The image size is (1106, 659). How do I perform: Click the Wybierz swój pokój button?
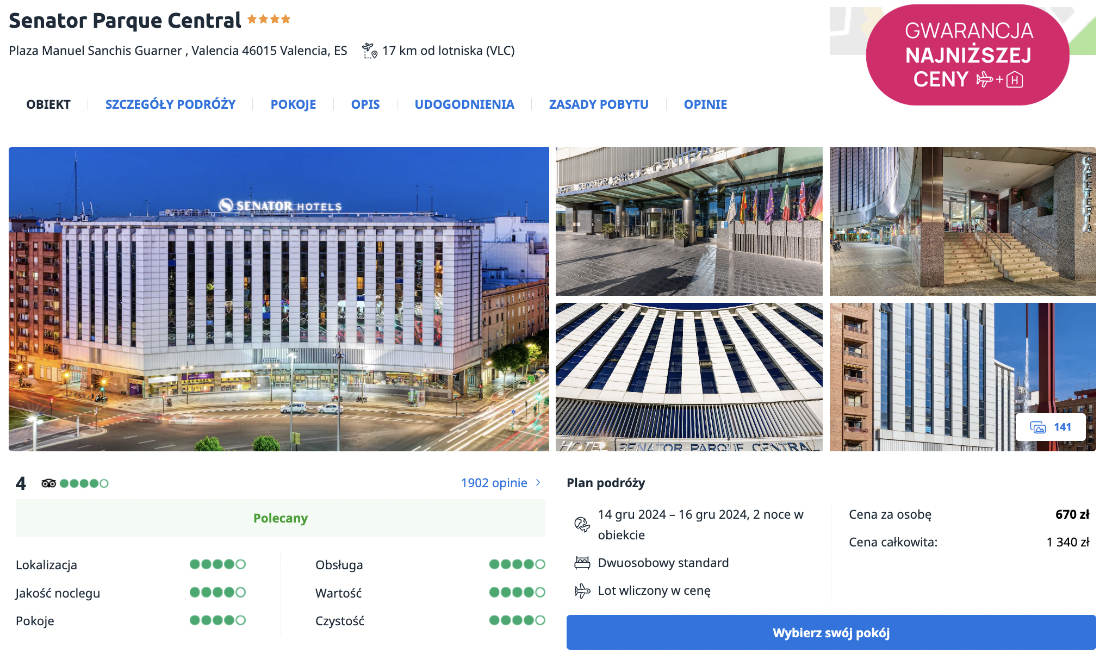click(831, 632)
